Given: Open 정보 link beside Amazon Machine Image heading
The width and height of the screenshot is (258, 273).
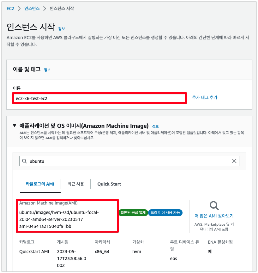Looking at the screenshot, I should [155, 127].
